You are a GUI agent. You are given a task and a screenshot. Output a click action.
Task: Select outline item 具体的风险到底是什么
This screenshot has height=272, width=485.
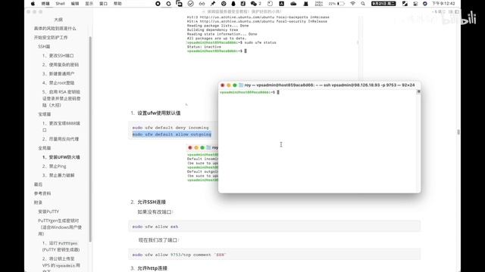point(55,29)
